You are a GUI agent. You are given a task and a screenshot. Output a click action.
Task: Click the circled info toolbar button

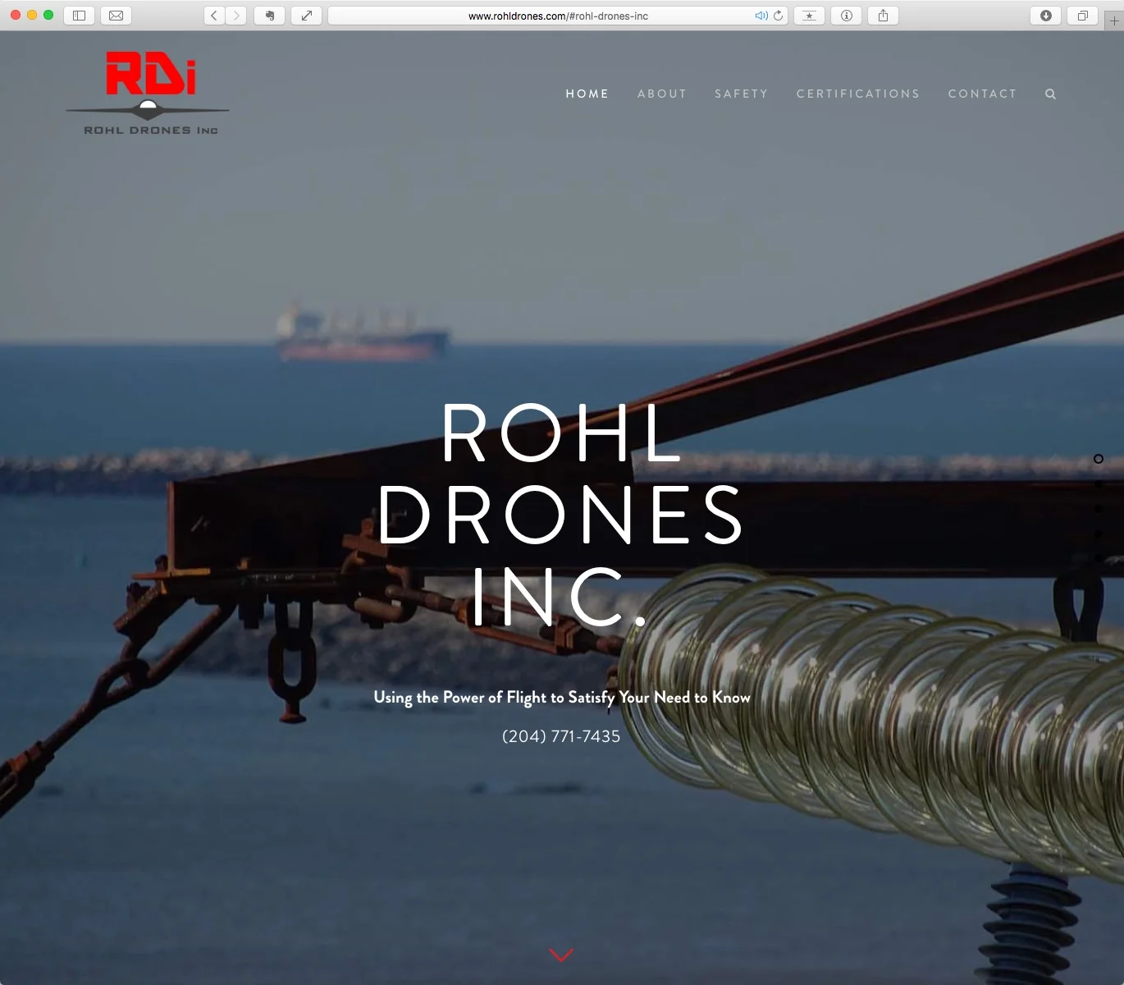click(846, 16)
